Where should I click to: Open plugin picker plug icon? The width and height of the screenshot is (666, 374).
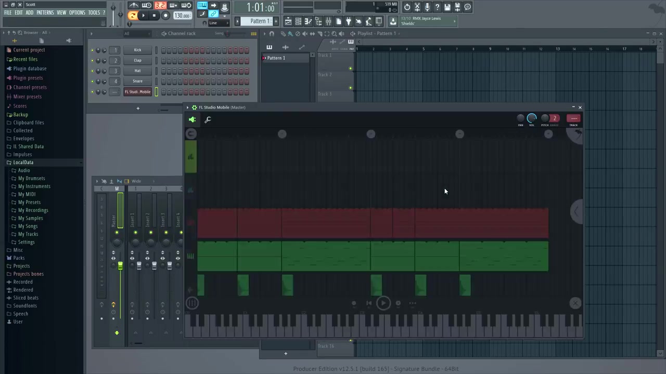pyautogui.click(x=349, y=21)
